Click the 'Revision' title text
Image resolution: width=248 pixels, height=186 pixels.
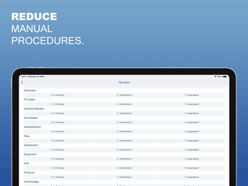[124, 82]
